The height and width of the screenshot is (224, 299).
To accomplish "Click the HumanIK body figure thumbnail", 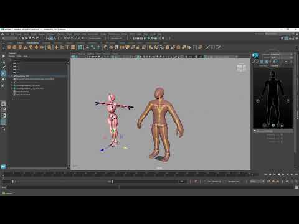I will 273,98.
